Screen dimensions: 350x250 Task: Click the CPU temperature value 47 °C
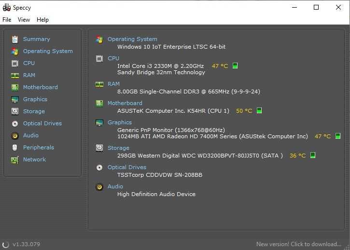tap(220, 66)
